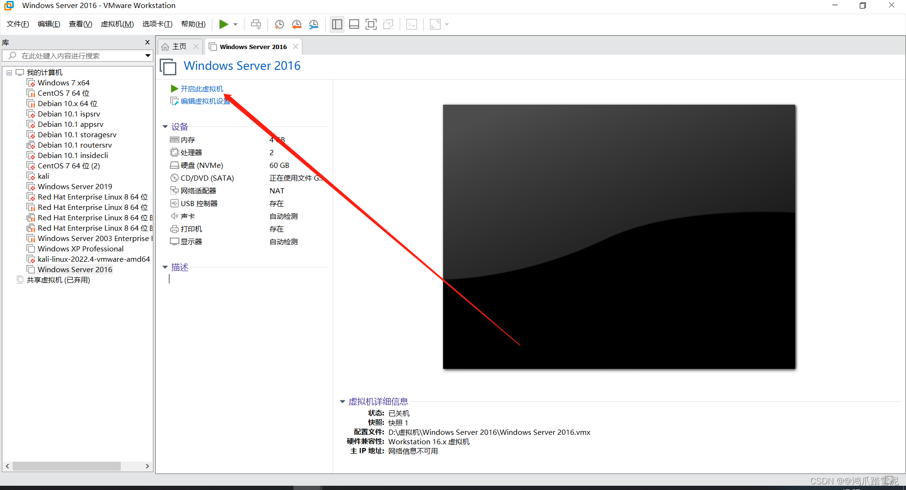Close the Windows Server 2016 tab
906x490 pixels.
tap(295, 47)
